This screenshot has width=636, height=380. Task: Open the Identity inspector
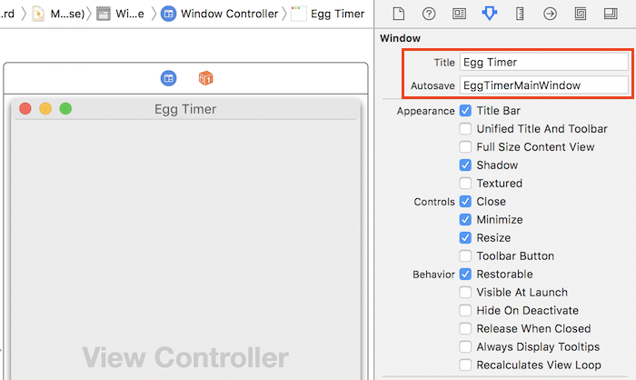pyautogui.click(x=459, y=14)
